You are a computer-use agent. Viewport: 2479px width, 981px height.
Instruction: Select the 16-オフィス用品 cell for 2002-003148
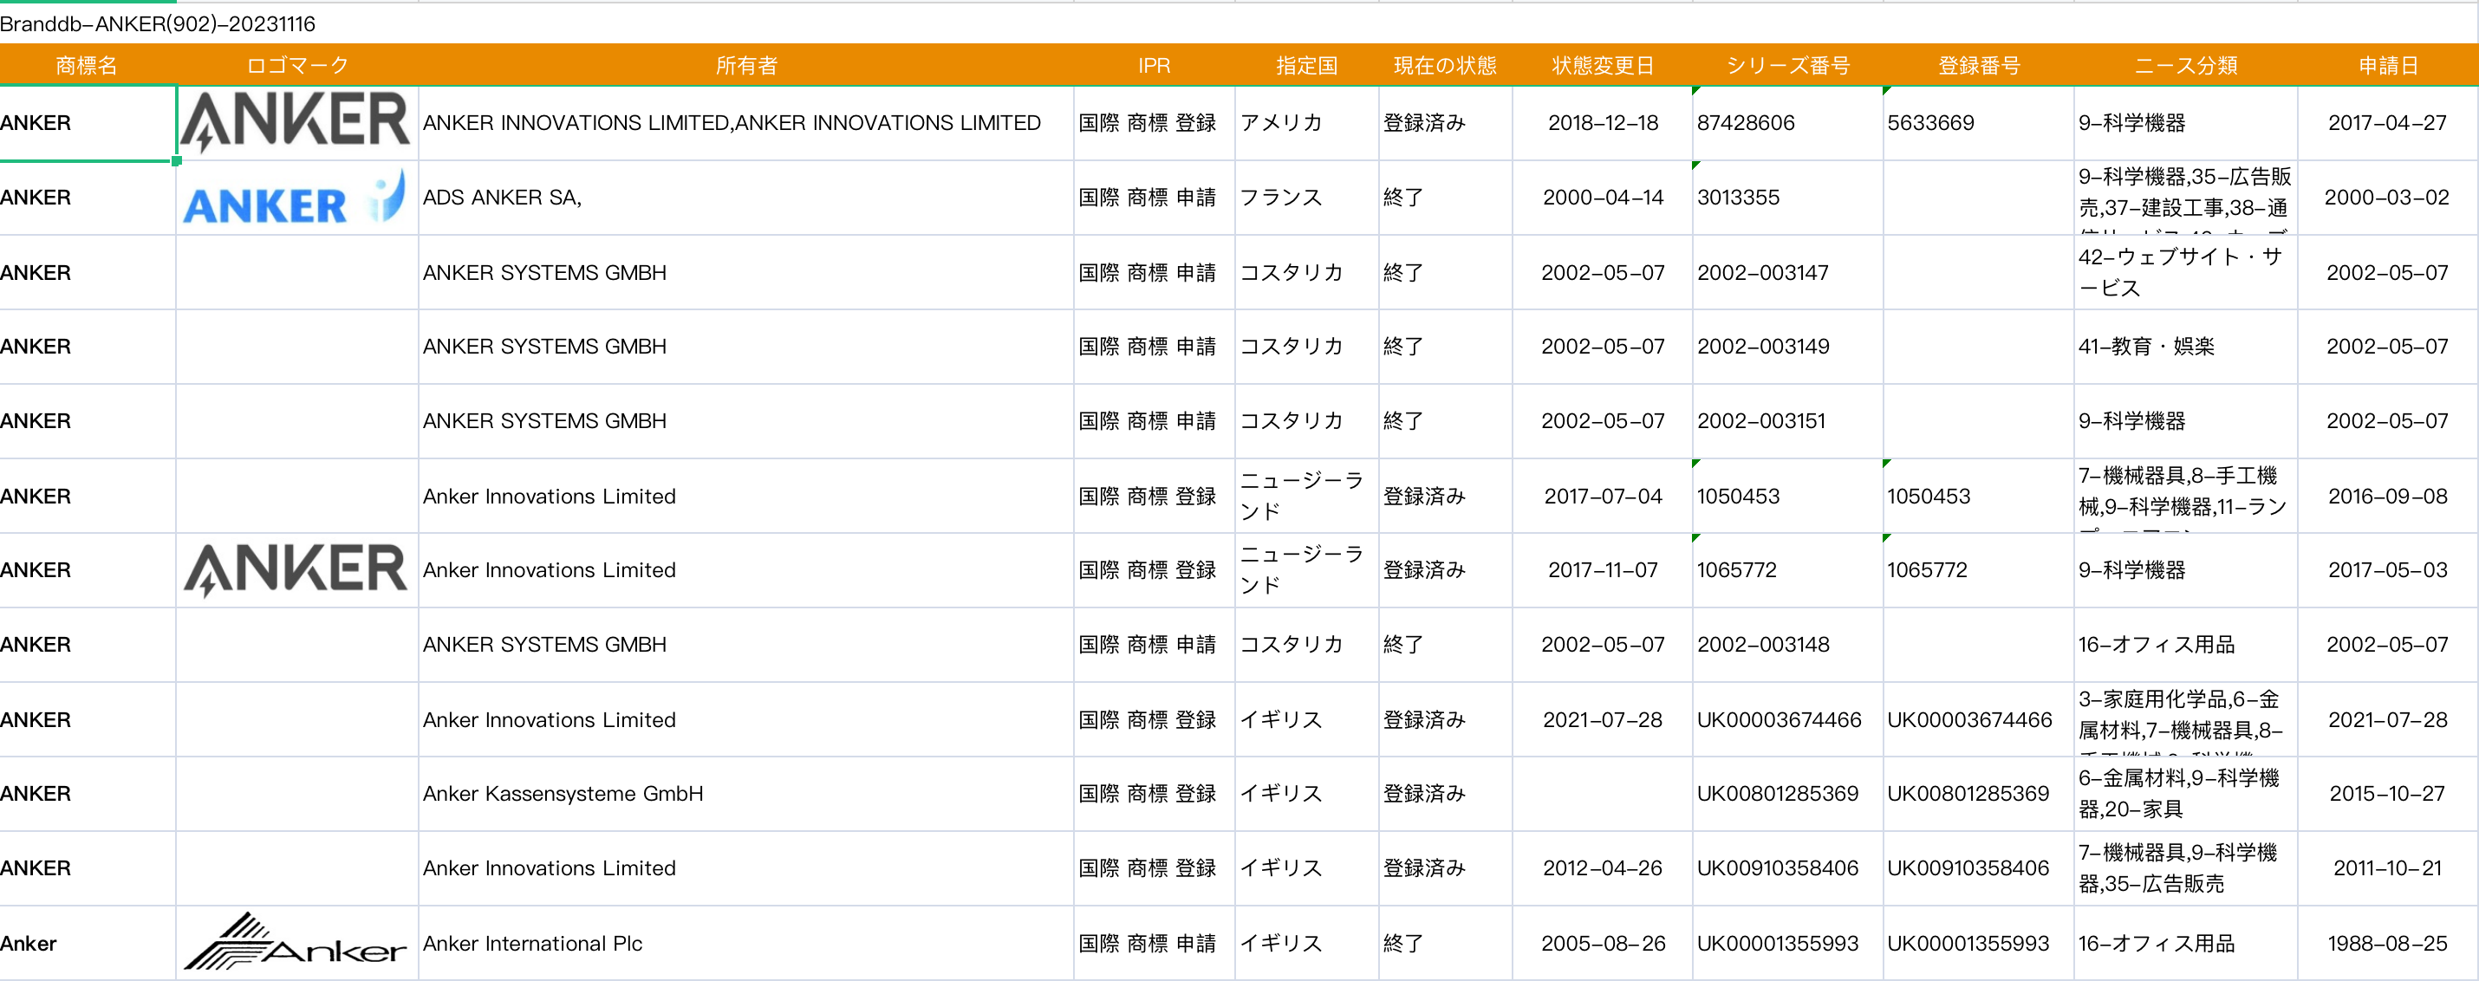click(x=2185, y=645)
